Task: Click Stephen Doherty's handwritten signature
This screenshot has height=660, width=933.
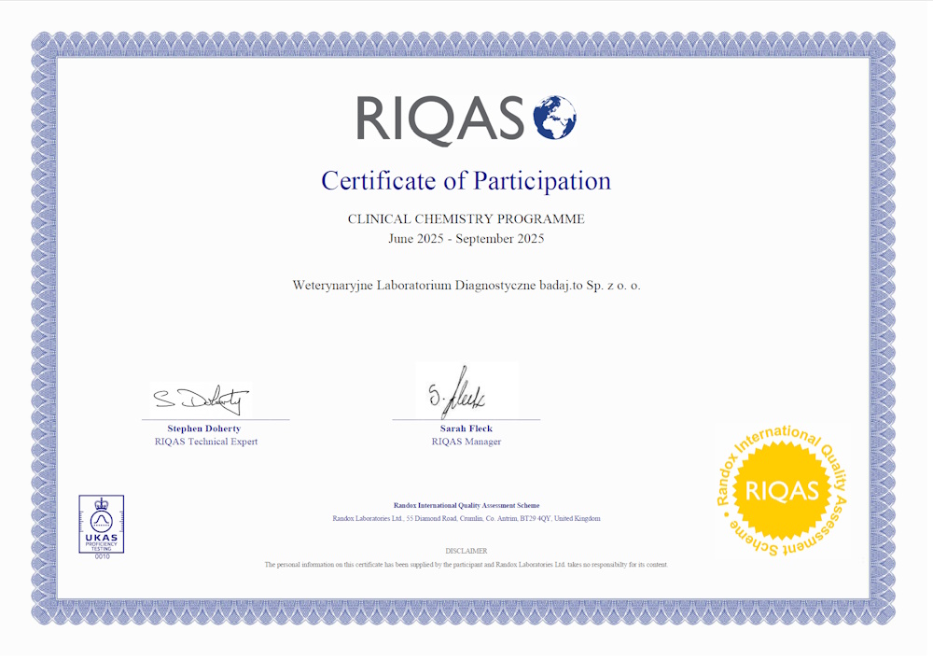Action: click(202, 400)
